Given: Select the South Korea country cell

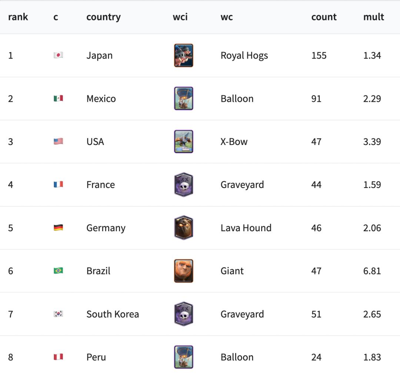Looking at the screenshot, I should click(113, 314).
